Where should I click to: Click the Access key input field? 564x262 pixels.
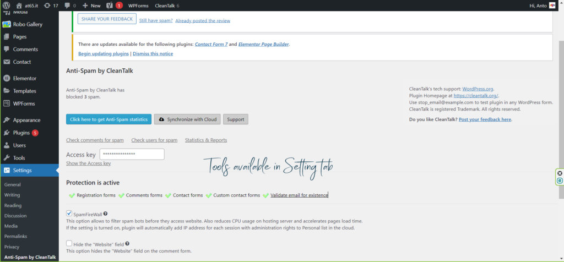point(132,154)
